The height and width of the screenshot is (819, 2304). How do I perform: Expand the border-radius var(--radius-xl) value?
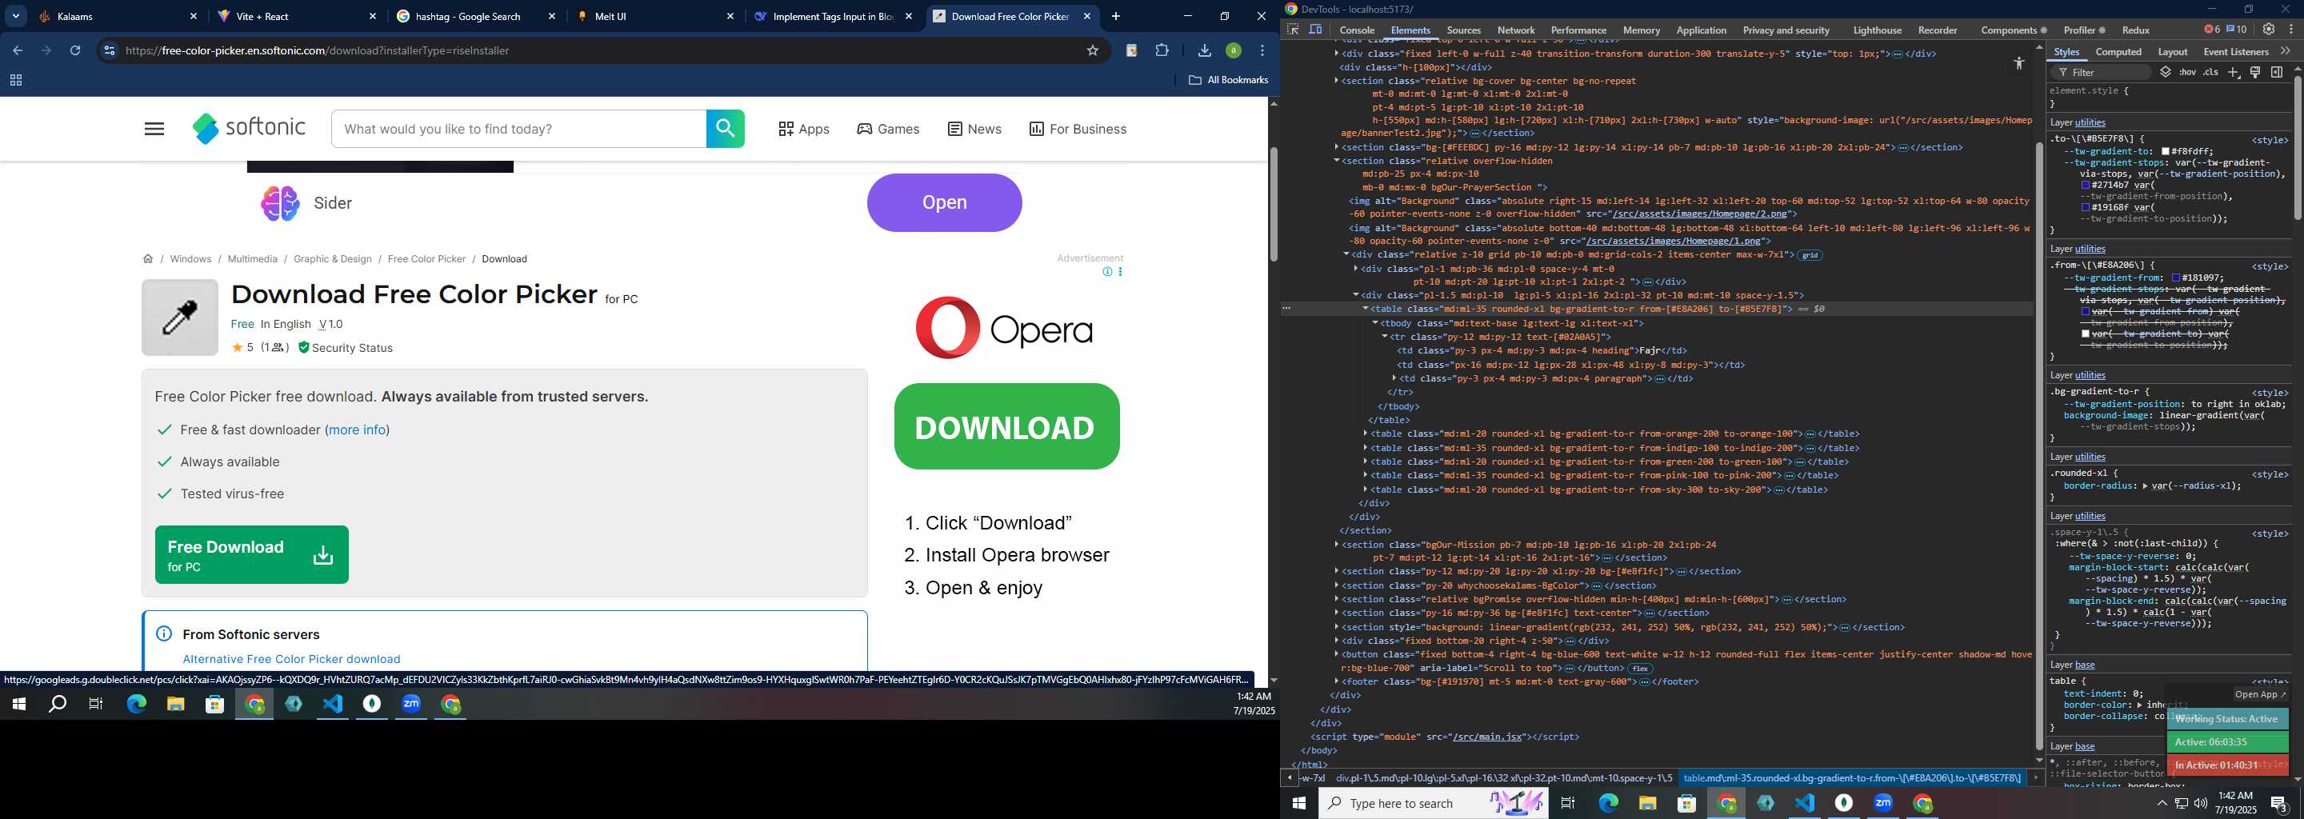tap(2146, 486)
